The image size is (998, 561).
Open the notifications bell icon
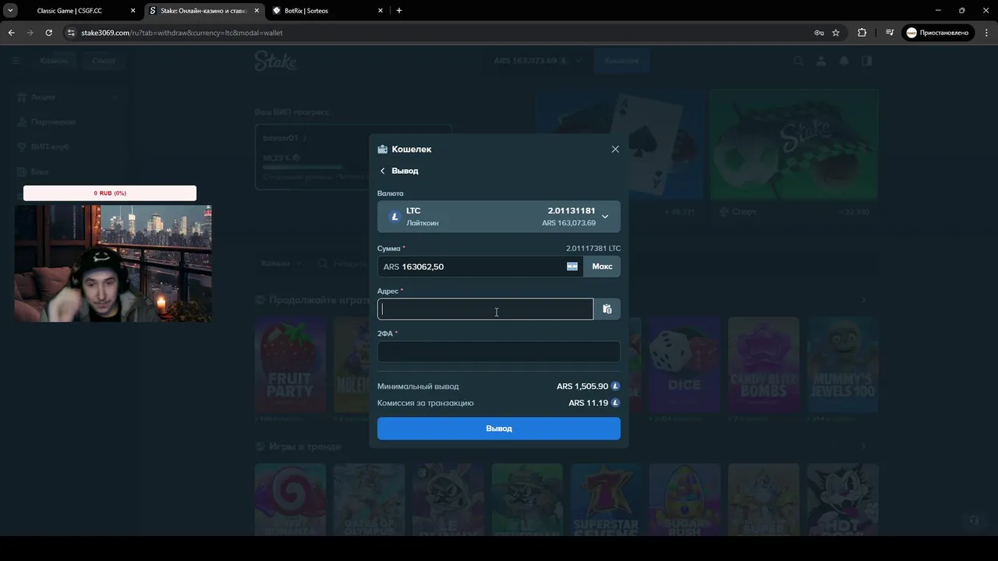[x=844, y=61]
